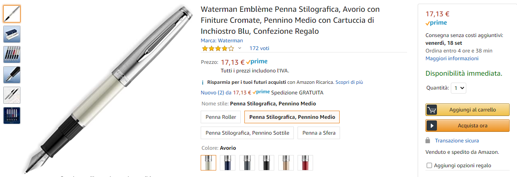
Task: Click the star rating icons
Action: [x=217, y=48]
